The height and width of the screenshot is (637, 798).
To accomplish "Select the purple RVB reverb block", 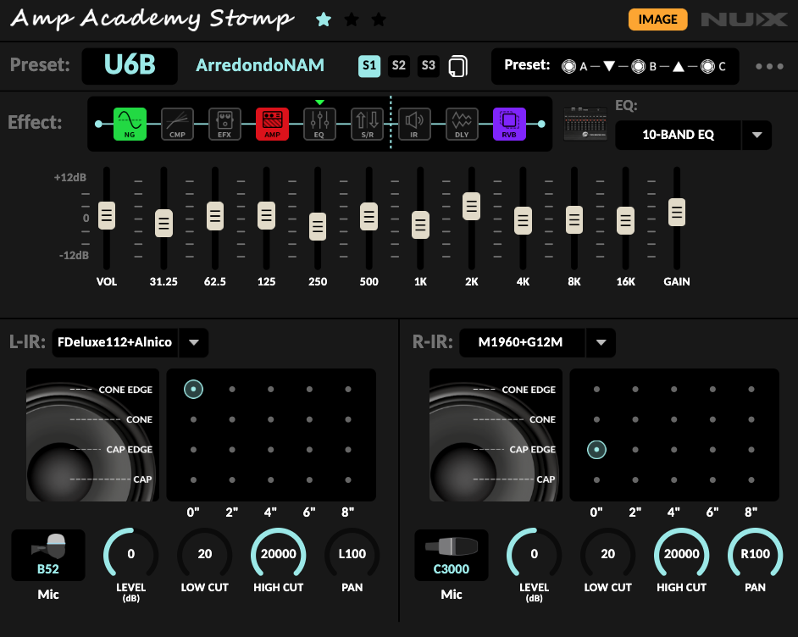I will coord(509,124).
